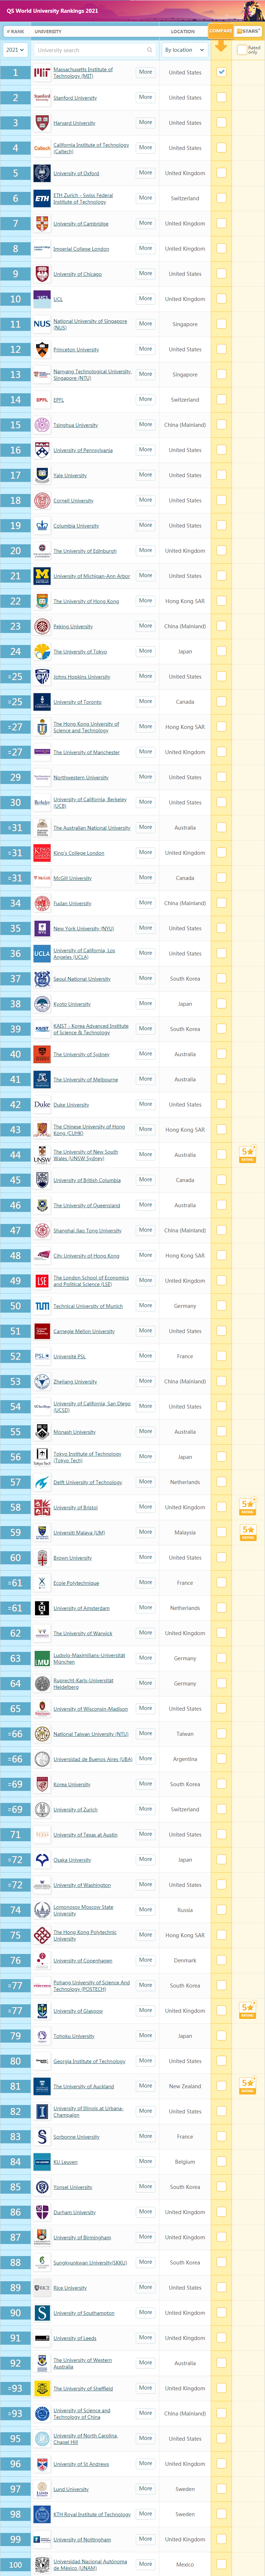The image size is (265, 2576).
Task: Click the LSE red logo in rank 49 row
Action: coord(42,1281)
